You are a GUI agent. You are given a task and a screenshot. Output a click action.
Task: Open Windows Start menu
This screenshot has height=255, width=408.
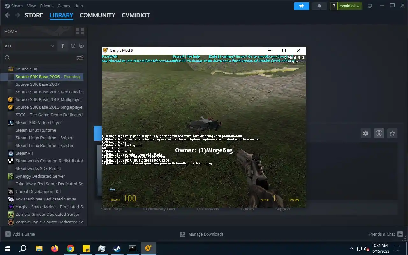point(8,249)
